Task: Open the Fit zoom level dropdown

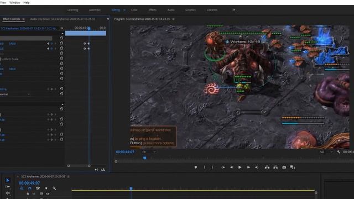Action: click(x=149, y=152)
